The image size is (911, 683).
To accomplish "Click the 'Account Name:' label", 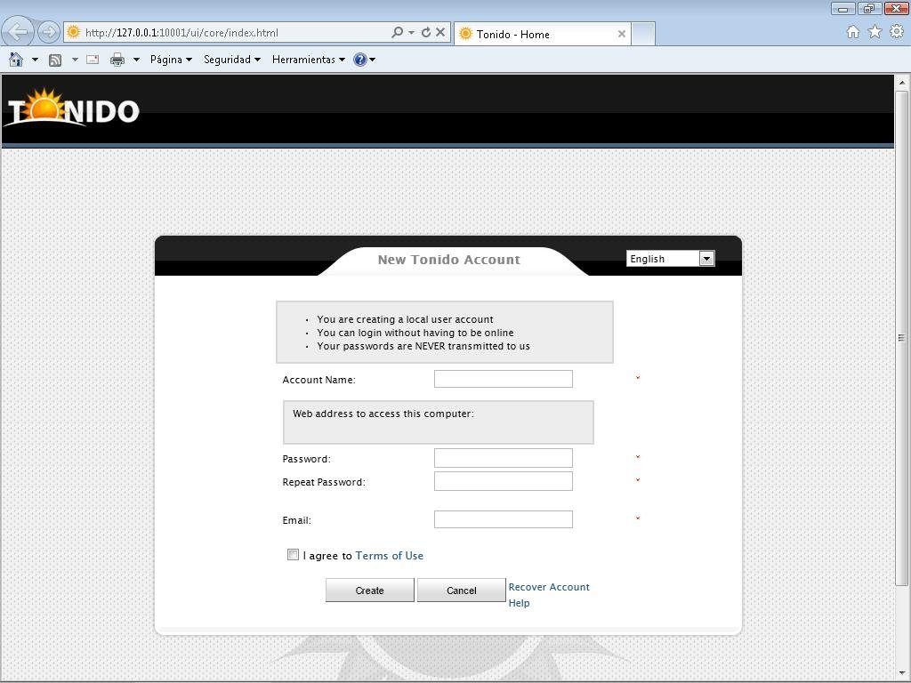I will (x=319, y=380).
